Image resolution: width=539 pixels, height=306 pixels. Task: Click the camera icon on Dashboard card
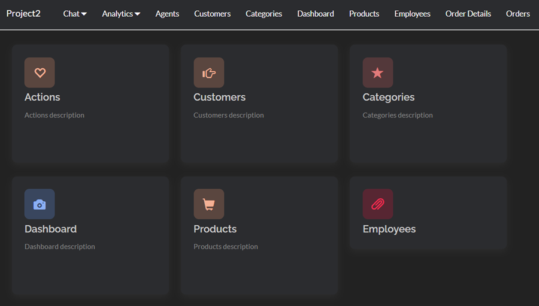[x=40, y=204]
